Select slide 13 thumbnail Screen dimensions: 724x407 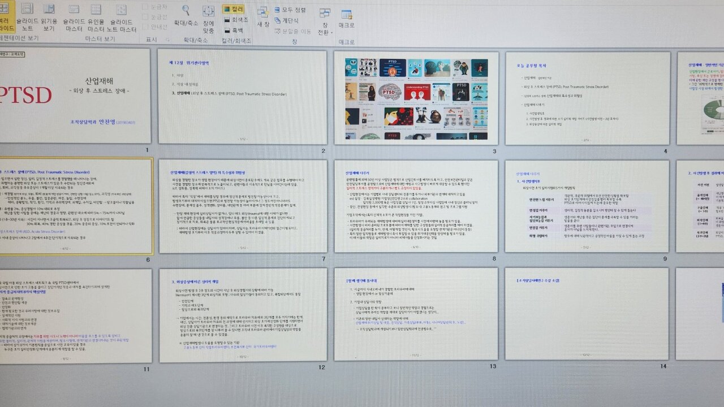[416, 314]
